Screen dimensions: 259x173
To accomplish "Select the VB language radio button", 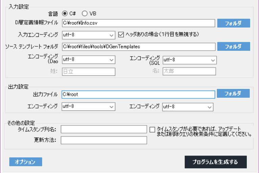I will 85,14.
